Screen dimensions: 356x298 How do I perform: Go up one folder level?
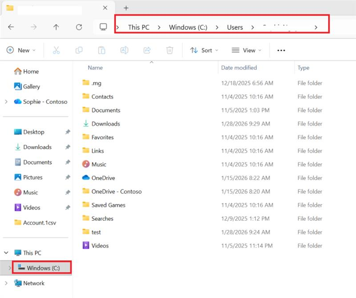tap(56, 27)
